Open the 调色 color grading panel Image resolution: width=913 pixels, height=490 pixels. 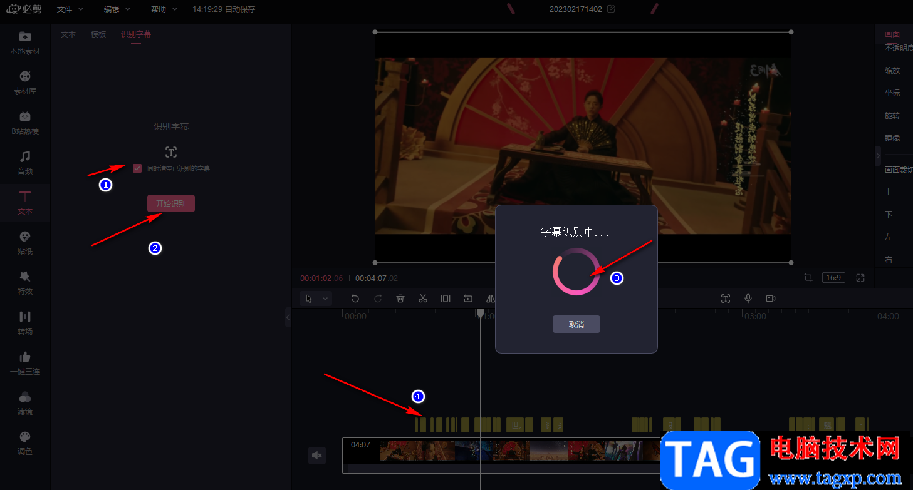pyautogui.click(x=25, y=443)
